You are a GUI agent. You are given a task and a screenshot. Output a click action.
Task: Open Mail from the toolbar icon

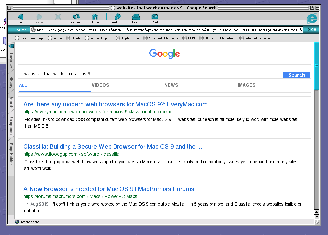pos(155,17)
